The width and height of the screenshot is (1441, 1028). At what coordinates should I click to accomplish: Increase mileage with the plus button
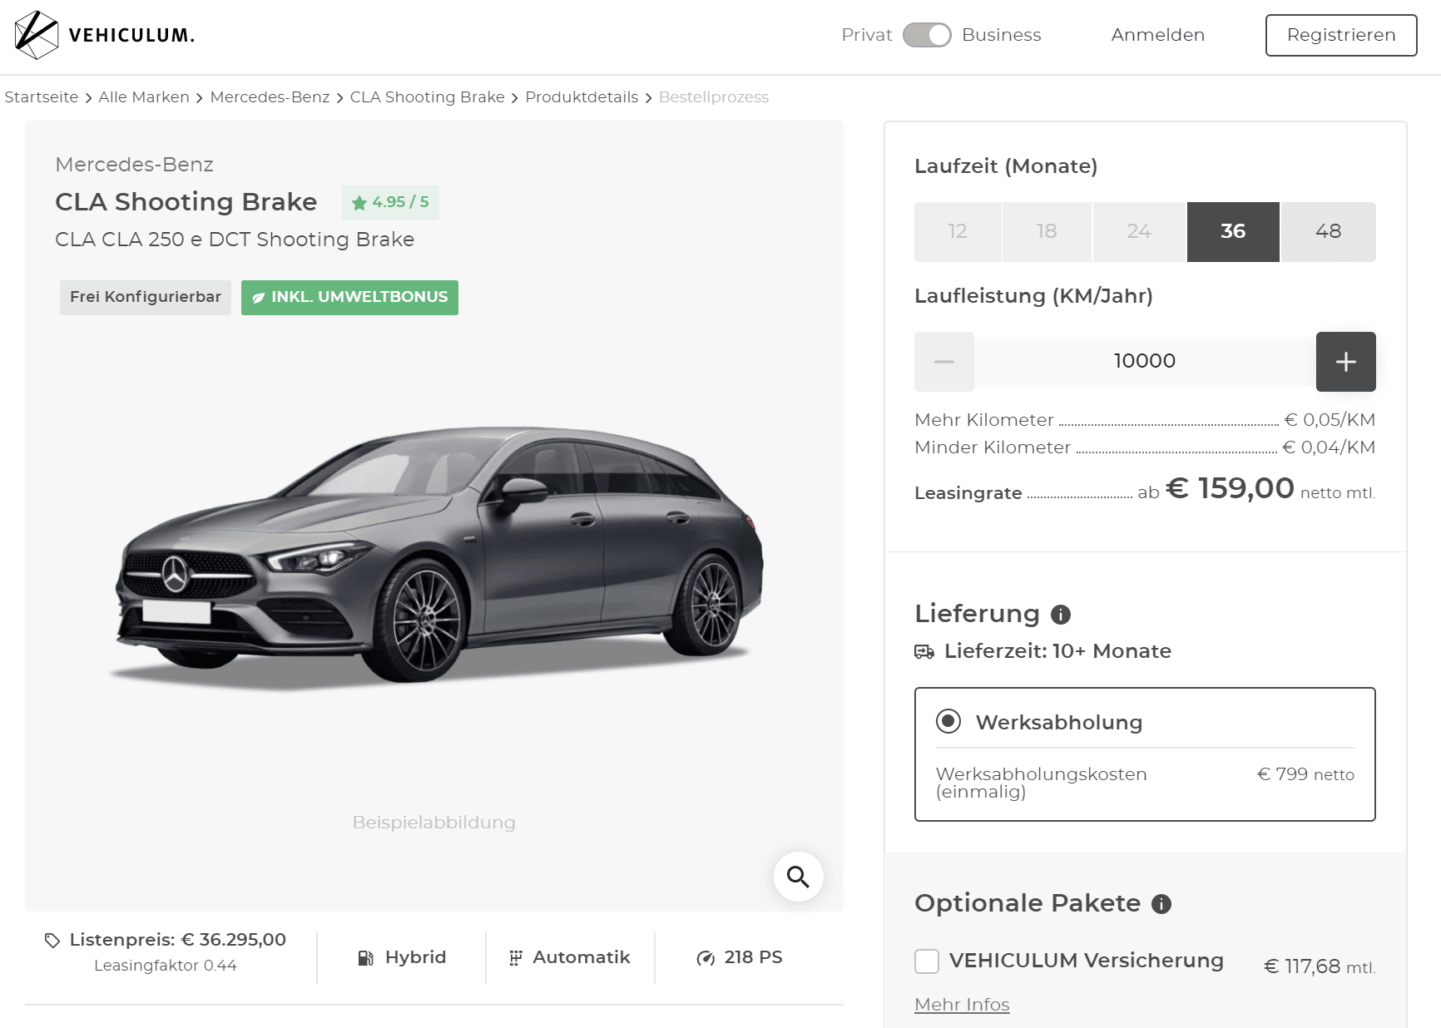(x=1345, y=362)
